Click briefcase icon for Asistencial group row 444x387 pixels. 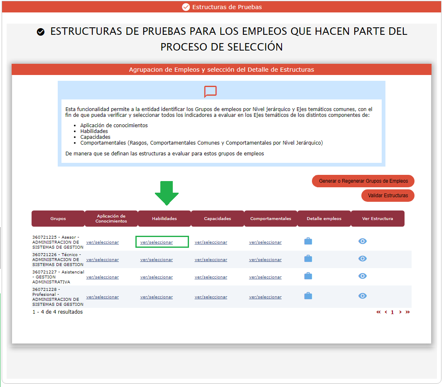tap(308, 276)
